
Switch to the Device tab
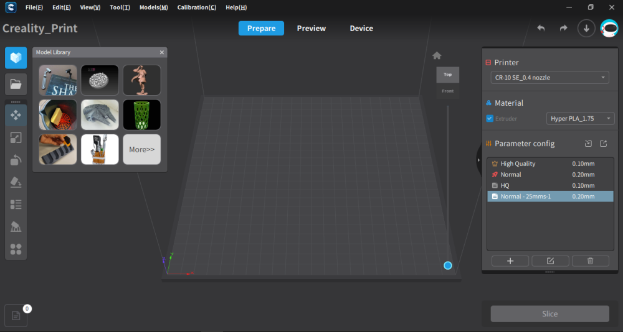tap(361, 28)
